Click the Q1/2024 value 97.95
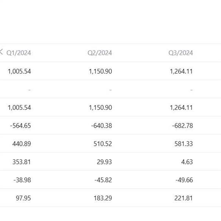 pos(23,198)
